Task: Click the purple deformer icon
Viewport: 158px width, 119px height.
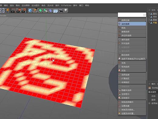Action: pos(50,10)
